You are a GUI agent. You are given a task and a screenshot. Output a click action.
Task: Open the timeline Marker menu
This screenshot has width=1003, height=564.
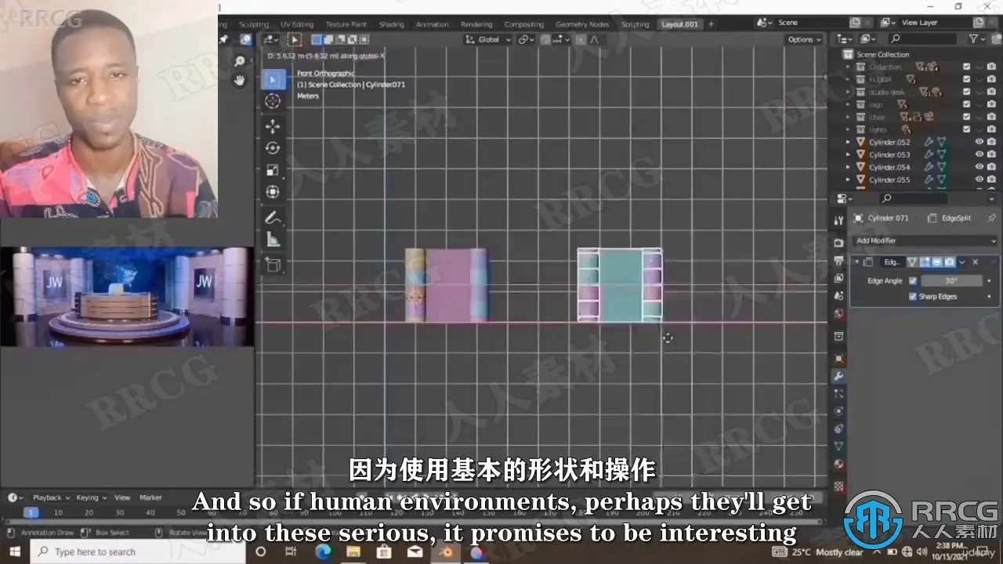150,497
